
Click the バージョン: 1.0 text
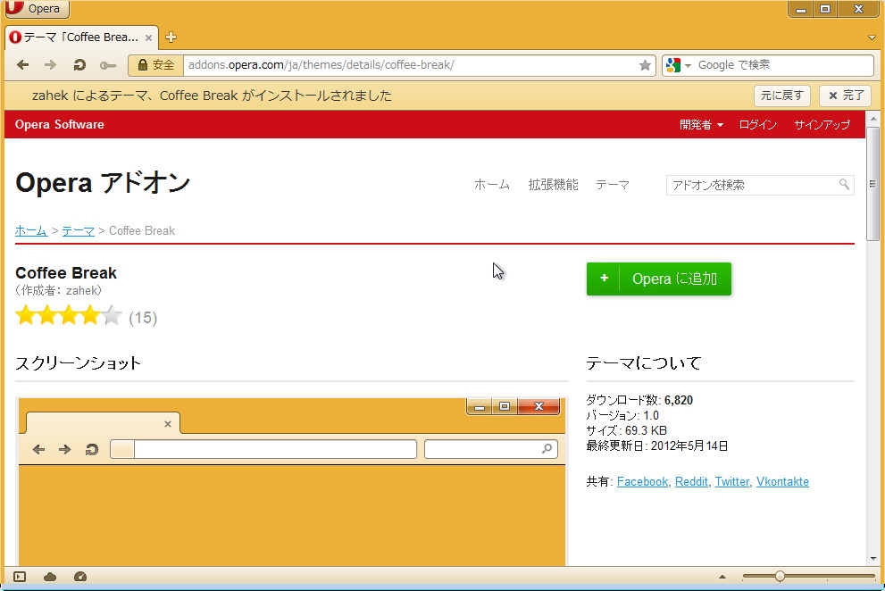(622, 415)
